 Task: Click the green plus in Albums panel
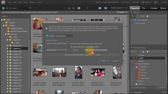pyautogui.click(x=133, y=16)
